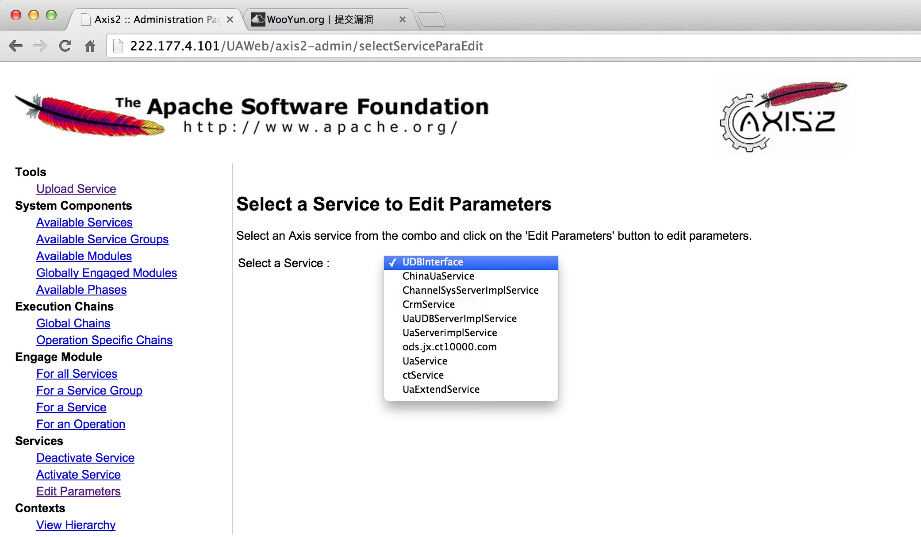Open the For an Operation link
This screenshot has width=921, height=537.
pyautogui.click(x=81, y=424)
